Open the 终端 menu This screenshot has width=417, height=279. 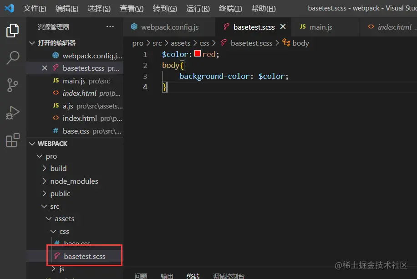230,8
